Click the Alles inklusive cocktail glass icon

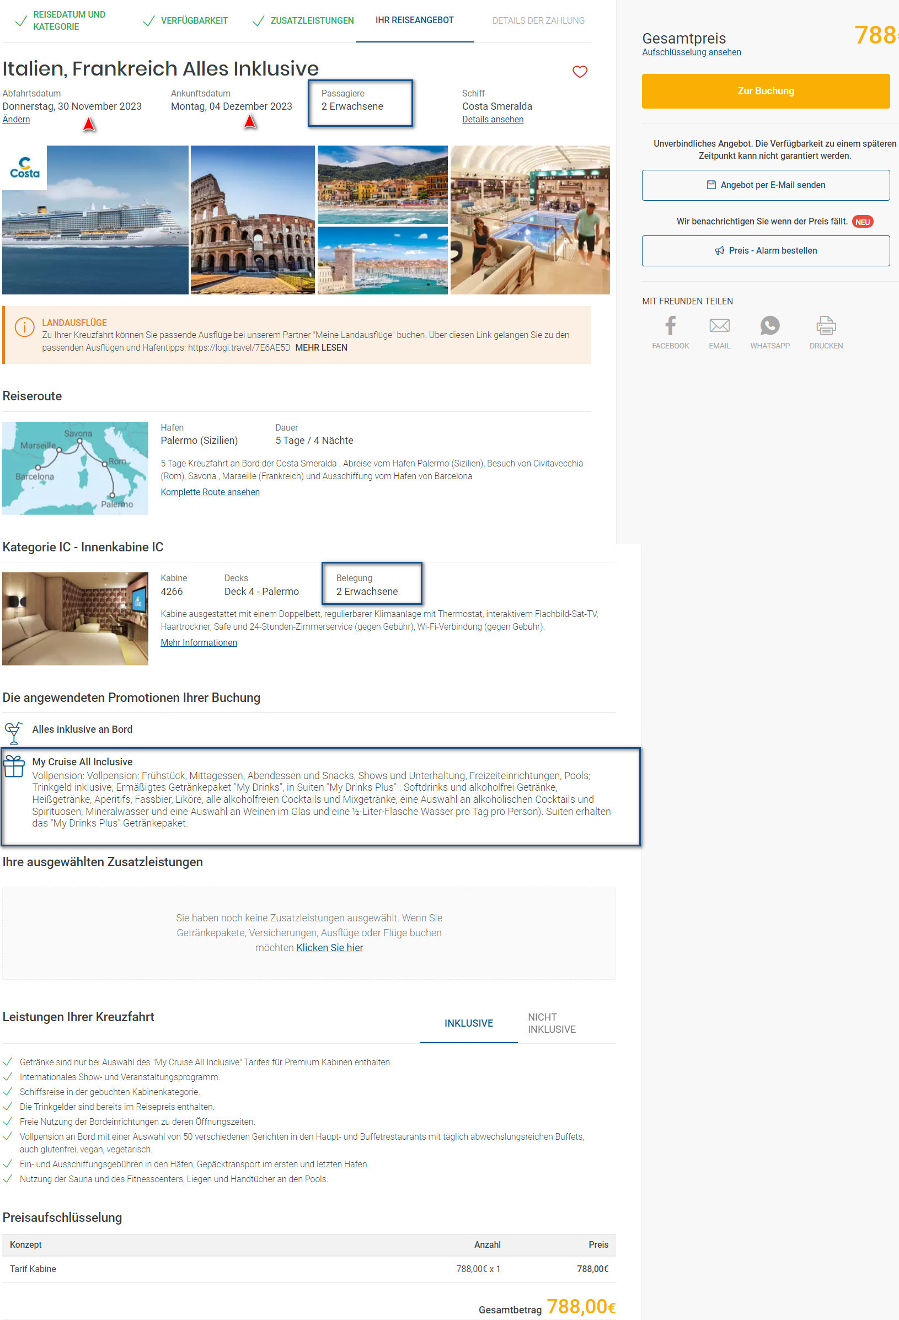(13, 733)
